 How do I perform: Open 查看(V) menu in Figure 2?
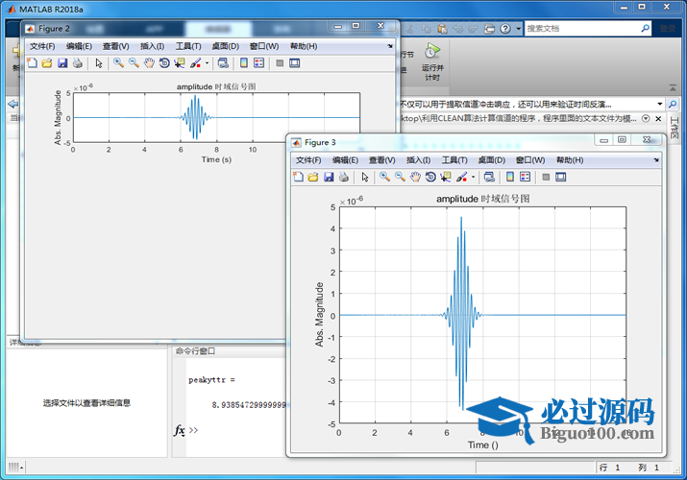click(115, 46)
